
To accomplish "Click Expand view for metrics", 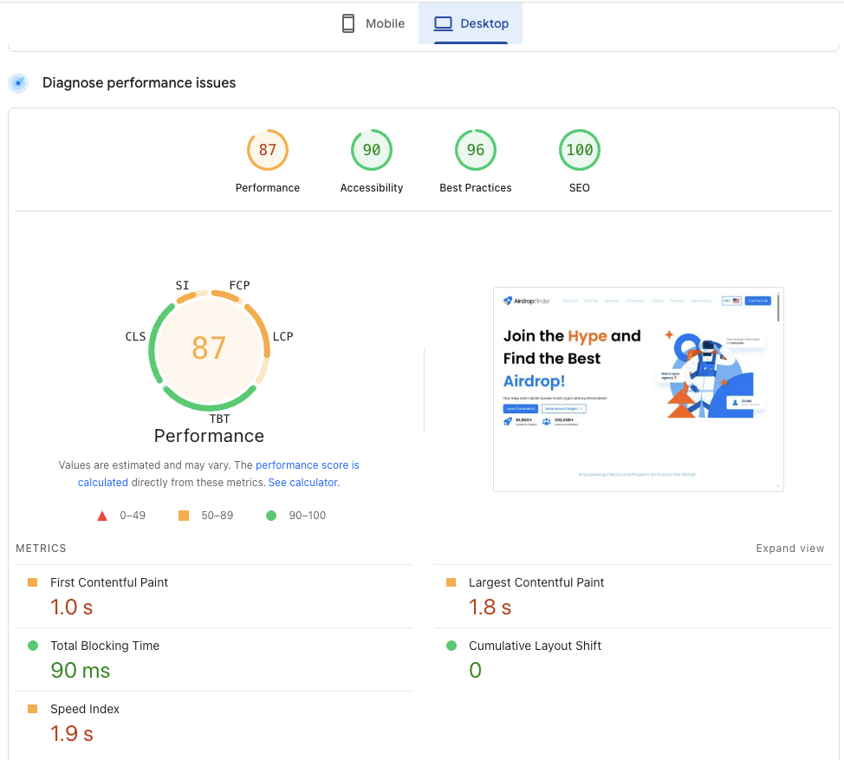I will click(x=789, y=549).
